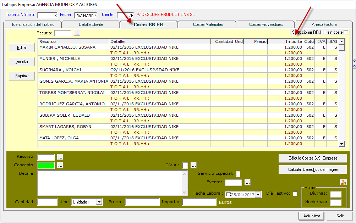Viewport: 356px width, 223px height.
Task: Open the Detalle Cliente tab
Action: (x=91, y=24)
